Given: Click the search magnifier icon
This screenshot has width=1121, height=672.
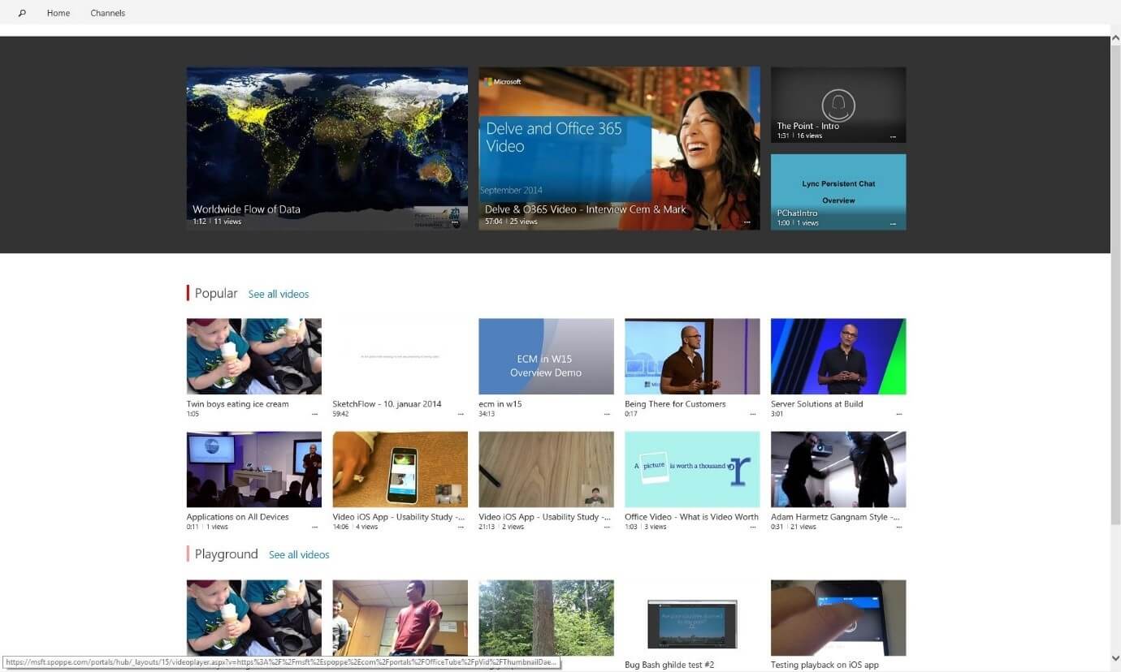Looking at the screenshot, I should pyautogui.click(x=22, y=13).
